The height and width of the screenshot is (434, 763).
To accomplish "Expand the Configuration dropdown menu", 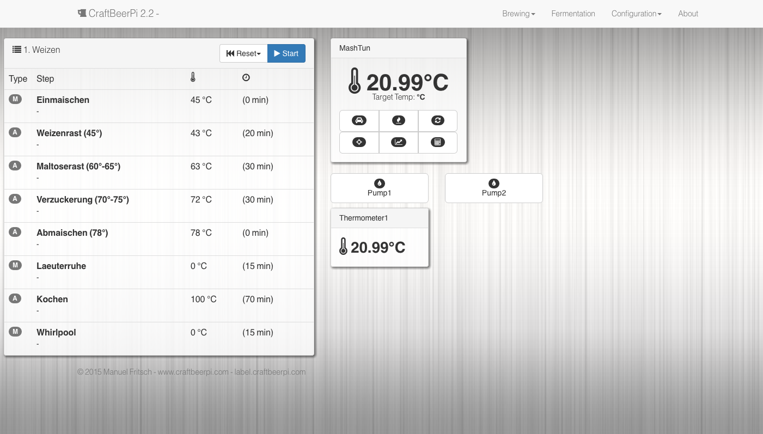I will click(x=636, y=14).
